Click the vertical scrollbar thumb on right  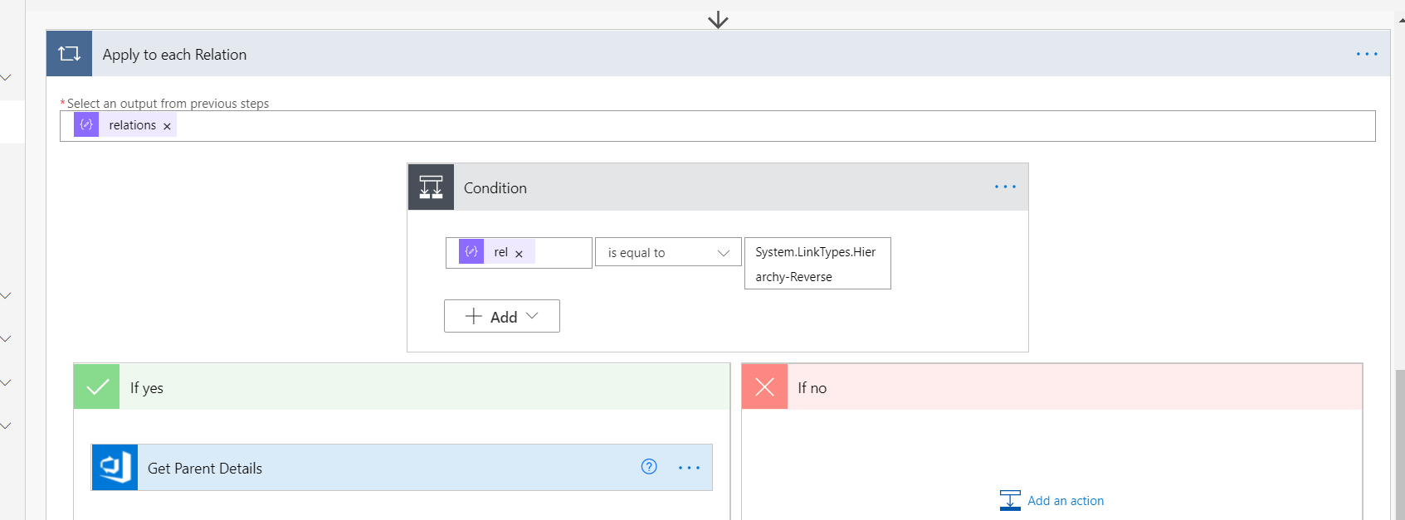(x=1400, y=443)
